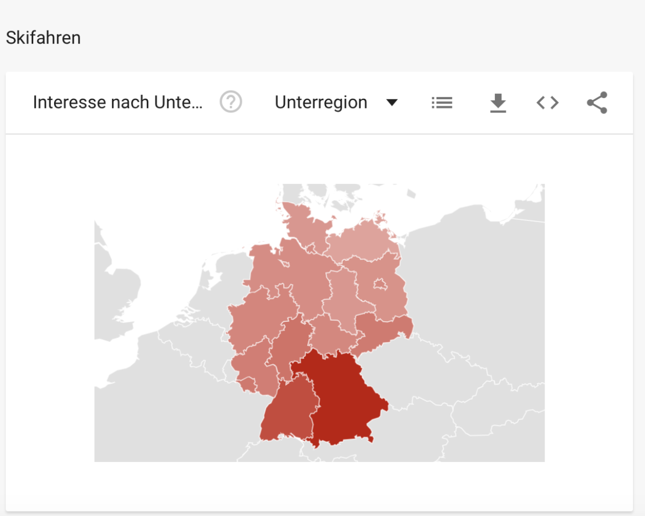Screen dimensions: 645x516
Task: Click the help question mark icon
Action: point(231,102)
